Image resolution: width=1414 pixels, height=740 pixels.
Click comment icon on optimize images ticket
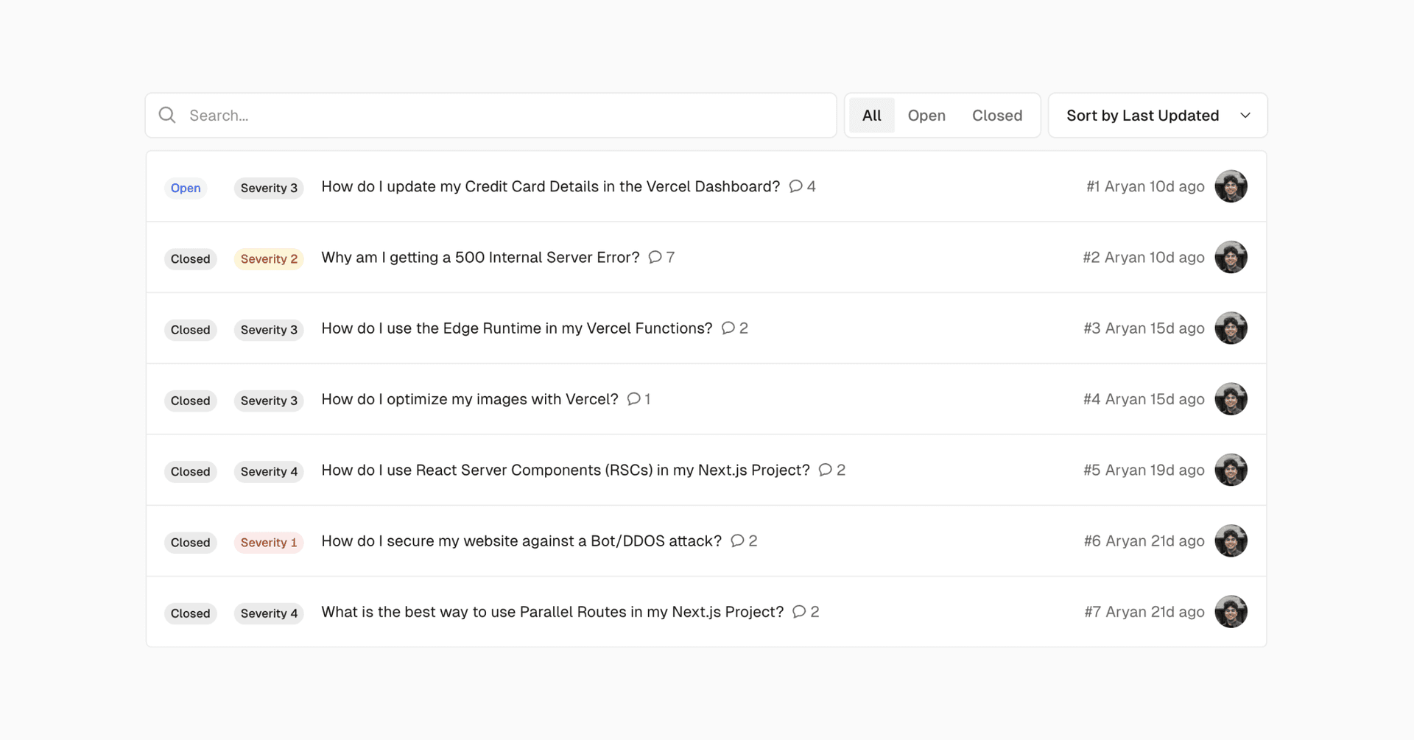[633, 399]
